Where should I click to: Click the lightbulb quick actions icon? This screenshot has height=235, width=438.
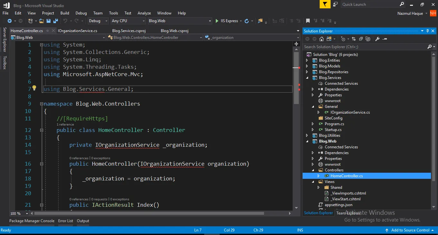(34, 88)
